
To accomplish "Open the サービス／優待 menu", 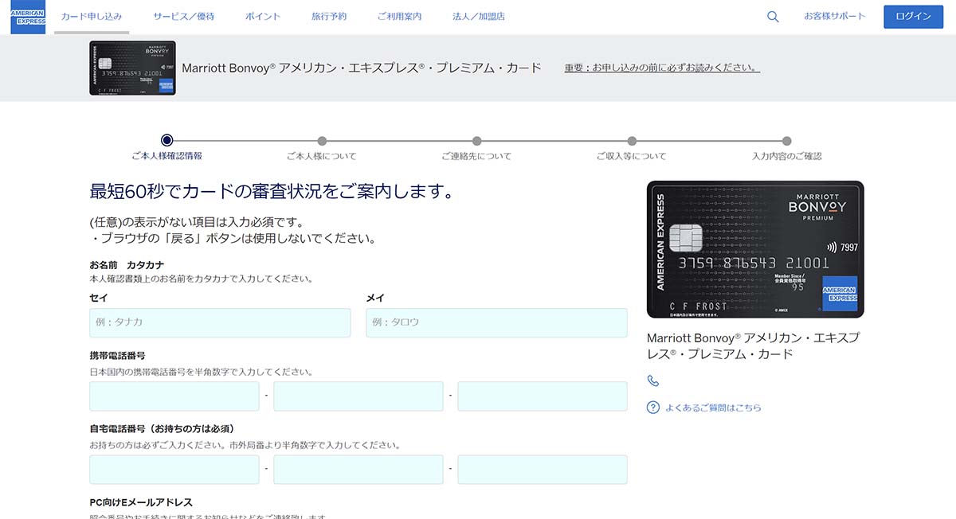I will pyautogui.click(x=183, y=17).
